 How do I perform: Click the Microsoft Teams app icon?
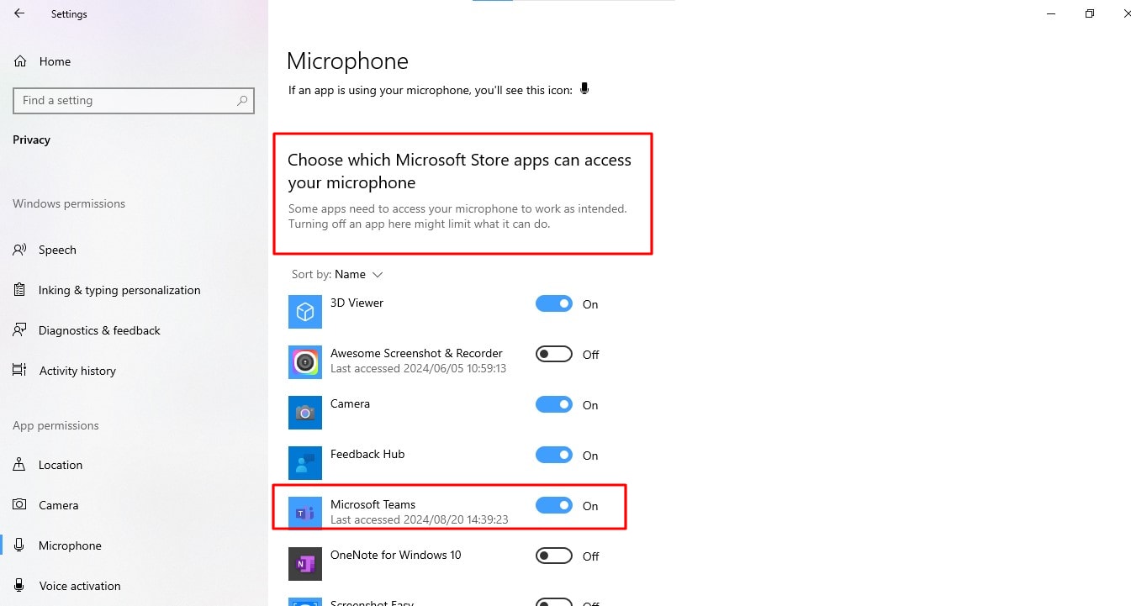(x=305, y=514)
